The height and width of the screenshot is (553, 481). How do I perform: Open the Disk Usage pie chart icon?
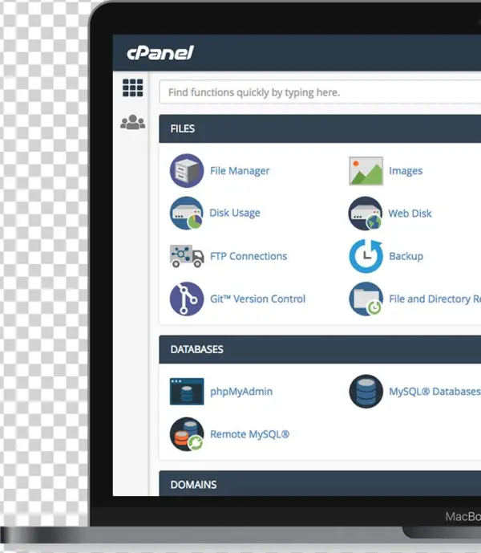click(x=187, y=213)
